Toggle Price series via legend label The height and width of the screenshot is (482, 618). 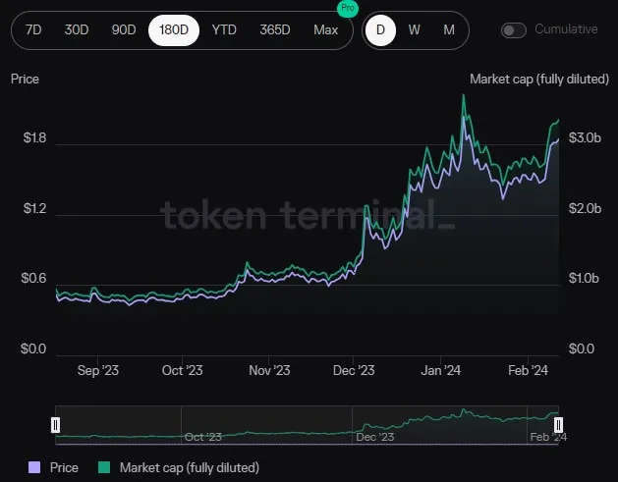(x=64, y=468)
